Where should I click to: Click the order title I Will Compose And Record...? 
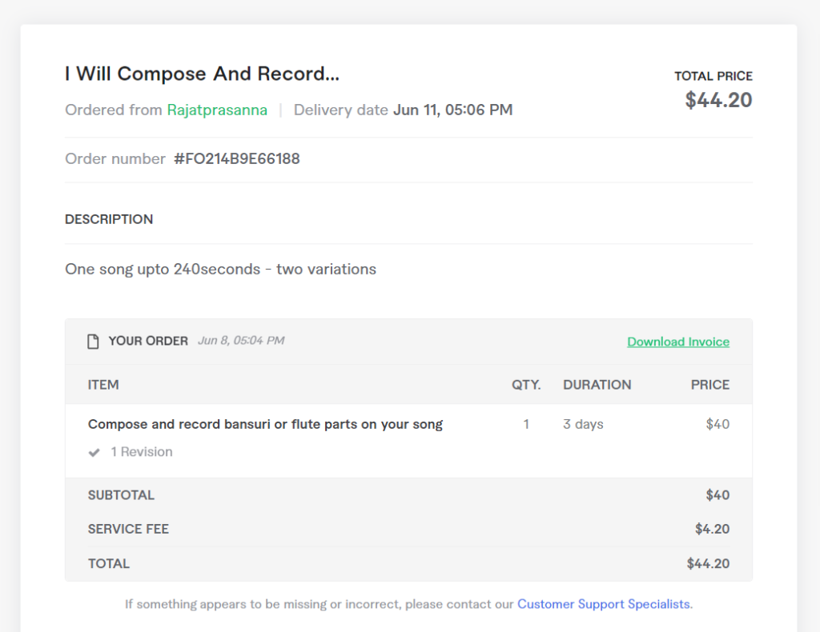pyautogui.click(x=202, y=74)
